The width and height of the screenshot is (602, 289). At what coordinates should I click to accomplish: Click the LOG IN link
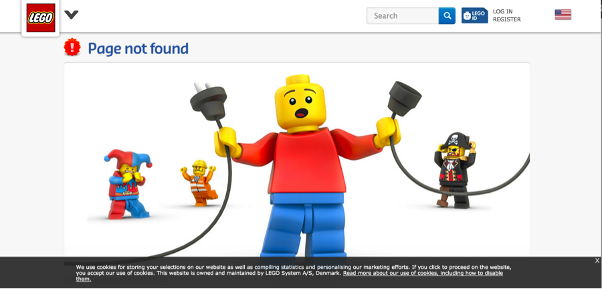click(x=502, y=11)
